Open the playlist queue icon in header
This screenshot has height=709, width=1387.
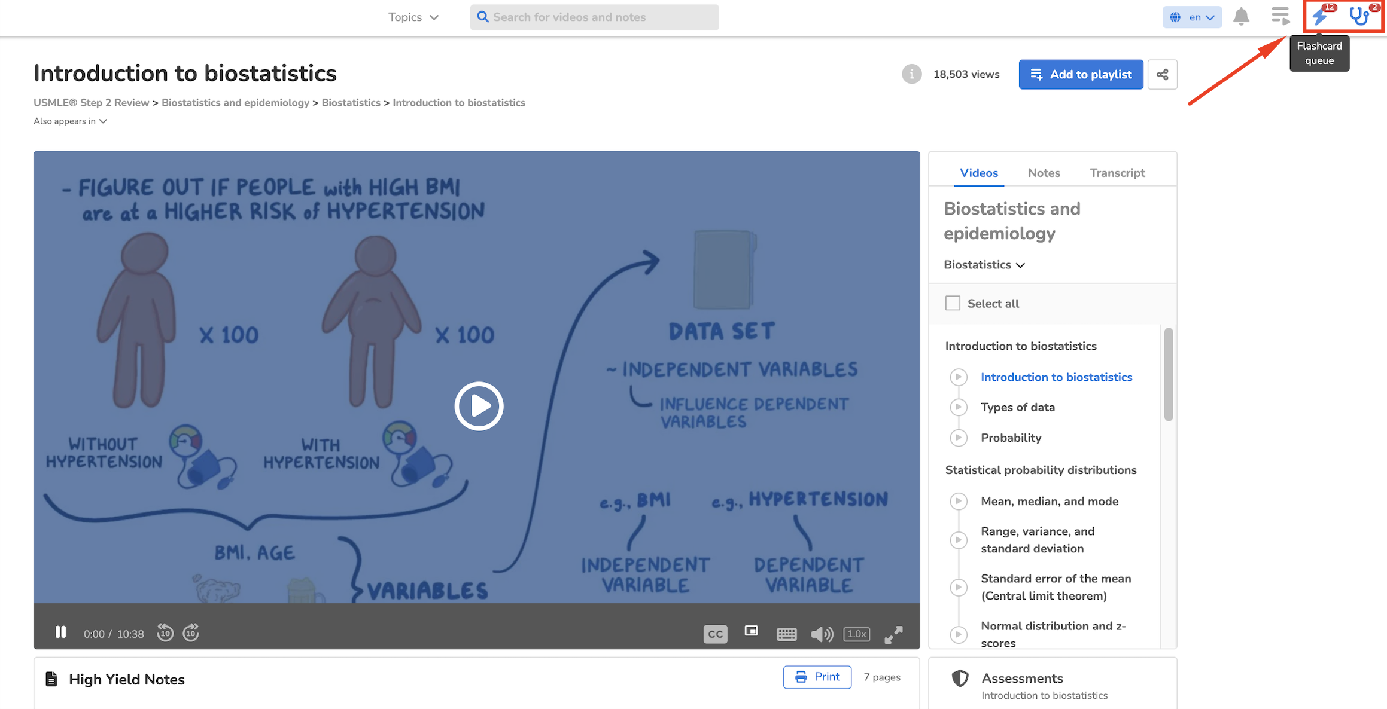point(1280,16)
